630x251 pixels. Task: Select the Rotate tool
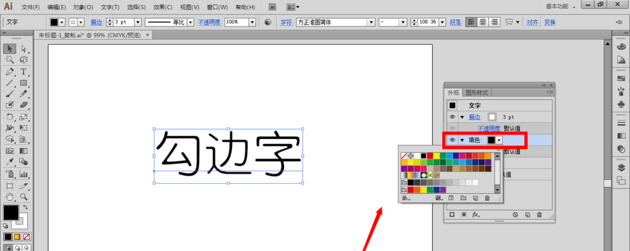(x=9, y=117)
